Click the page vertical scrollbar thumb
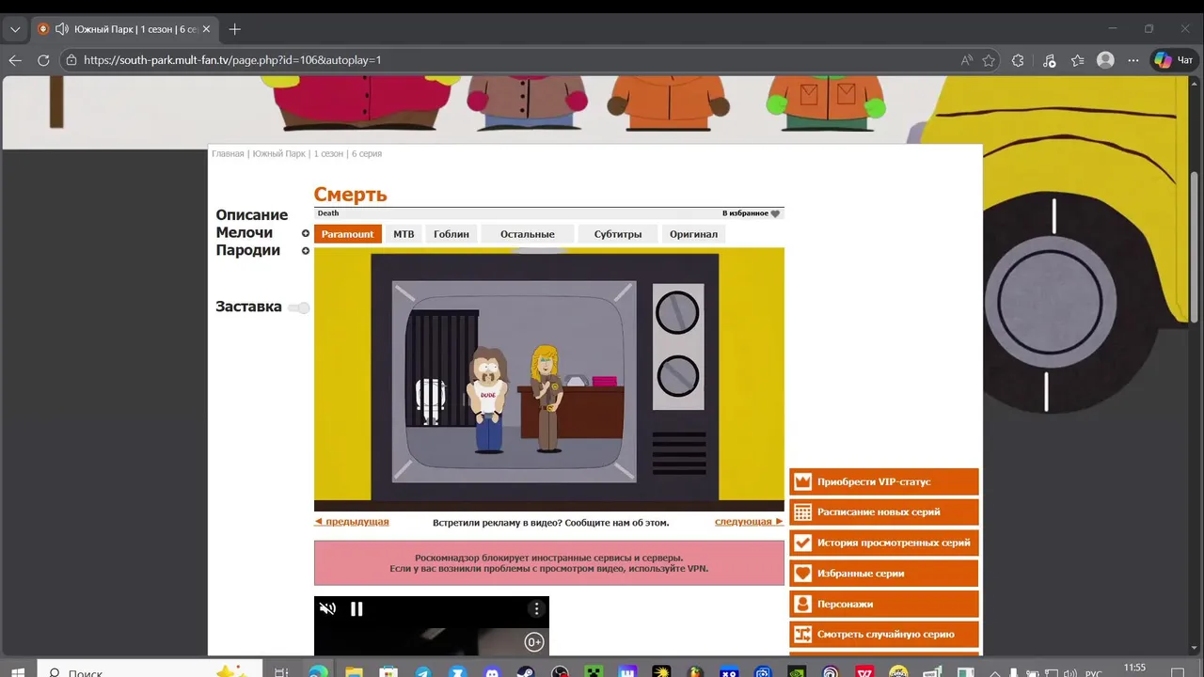 (1196, 248)
